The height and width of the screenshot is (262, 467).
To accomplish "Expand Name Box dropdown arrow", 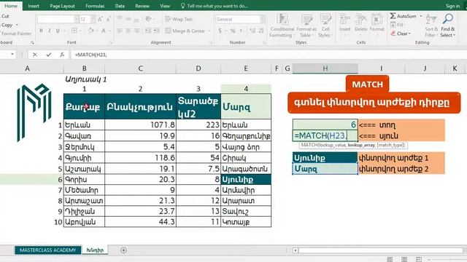I will pos(12,55).
